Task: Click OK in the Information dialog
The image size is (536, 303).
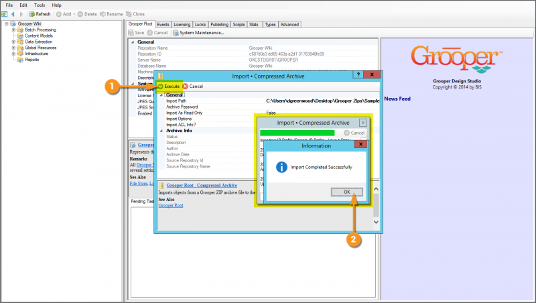Action: pos(346,192)
